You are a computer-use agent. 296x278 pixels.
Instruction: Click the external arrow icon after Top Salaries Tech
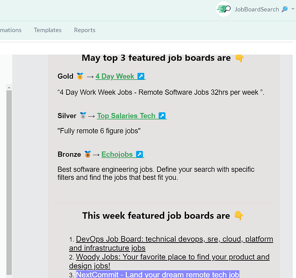coord(162,116)
